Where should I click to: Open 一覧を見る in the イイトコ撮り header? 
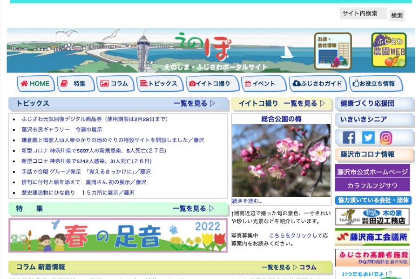pos(304,103)
